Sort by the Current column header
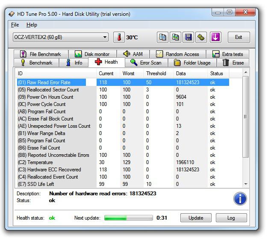Screen dimensions: 268x241 [x=108, y=73]
